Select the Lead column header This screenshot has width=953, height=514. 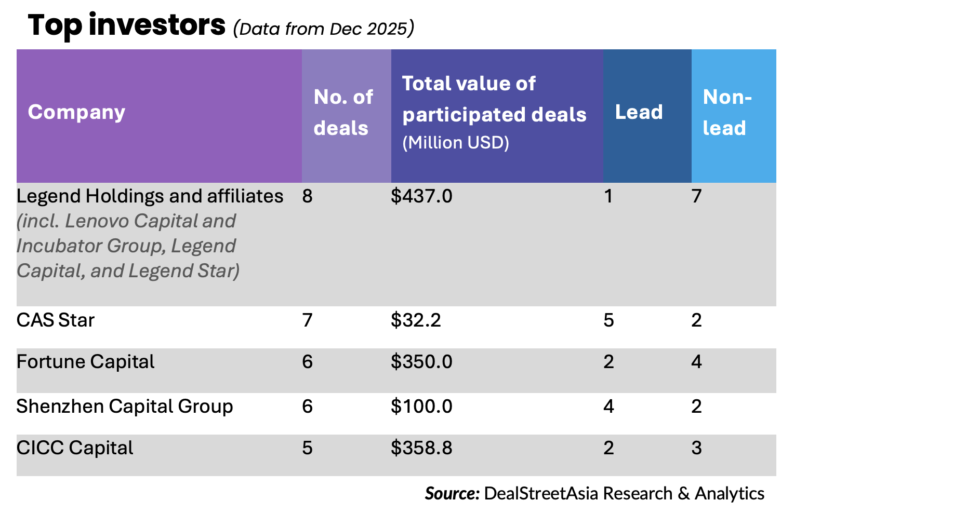point(639,112)
